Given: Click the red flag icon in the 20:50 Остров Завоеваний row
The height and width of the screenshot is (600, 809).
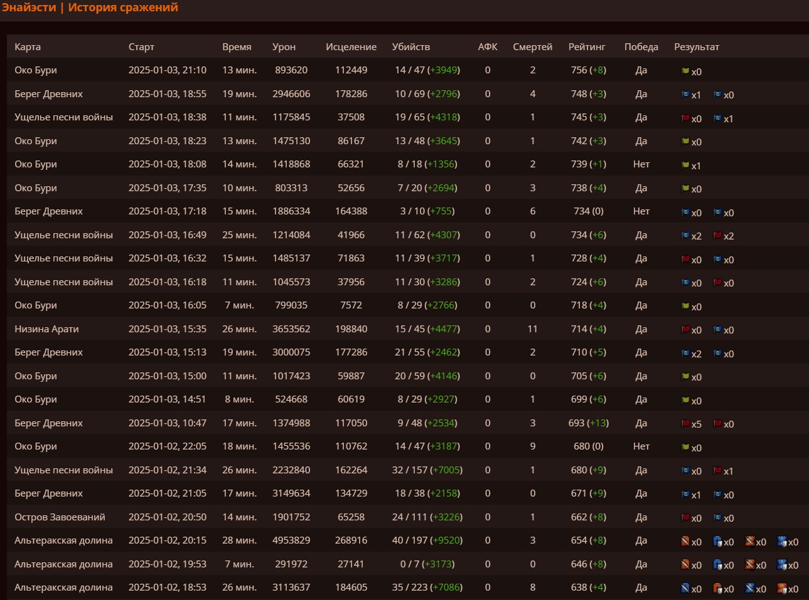Looking at the screenshot, I should 685,518.
